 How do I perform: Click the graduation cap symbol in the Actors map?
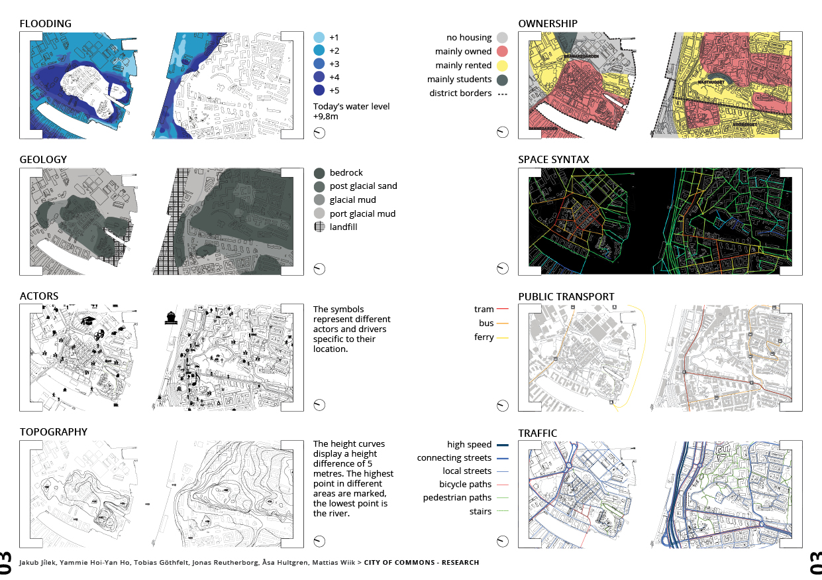[x=87, y=320]
